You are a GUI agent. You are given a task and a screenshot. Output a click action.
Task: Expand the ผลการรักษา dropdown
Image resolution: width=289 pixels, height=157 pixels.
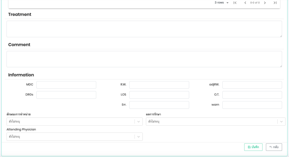click(x=281, y=122)
